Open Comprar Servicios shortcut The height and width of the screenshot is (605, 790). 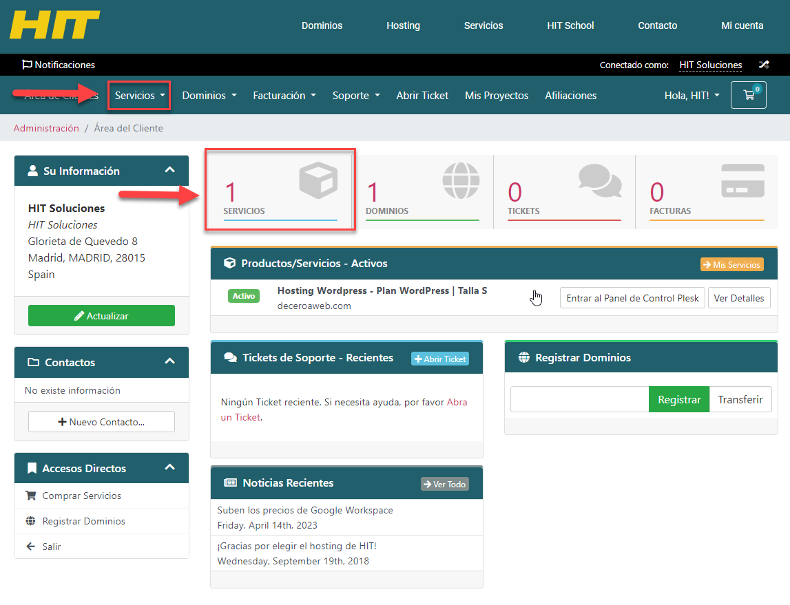101,496
